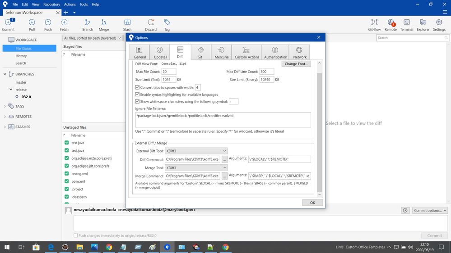
Task: Select the master branch
Action: pyautogui.click(x=21, y=82)
